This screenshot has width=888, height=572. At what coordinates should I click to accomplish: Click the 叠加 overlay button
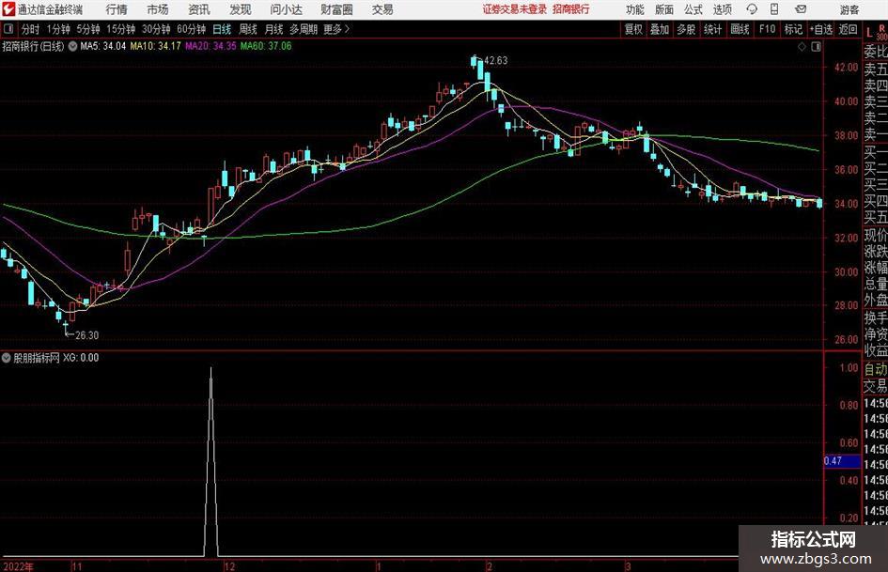tap(660, 29)
